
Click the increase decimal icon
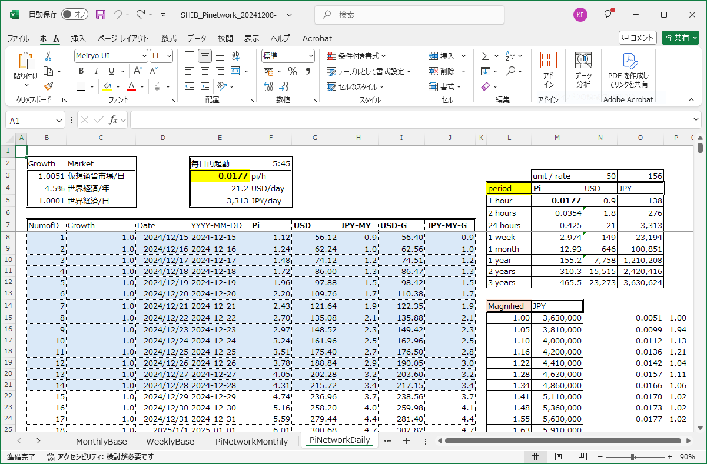[268, 86]
